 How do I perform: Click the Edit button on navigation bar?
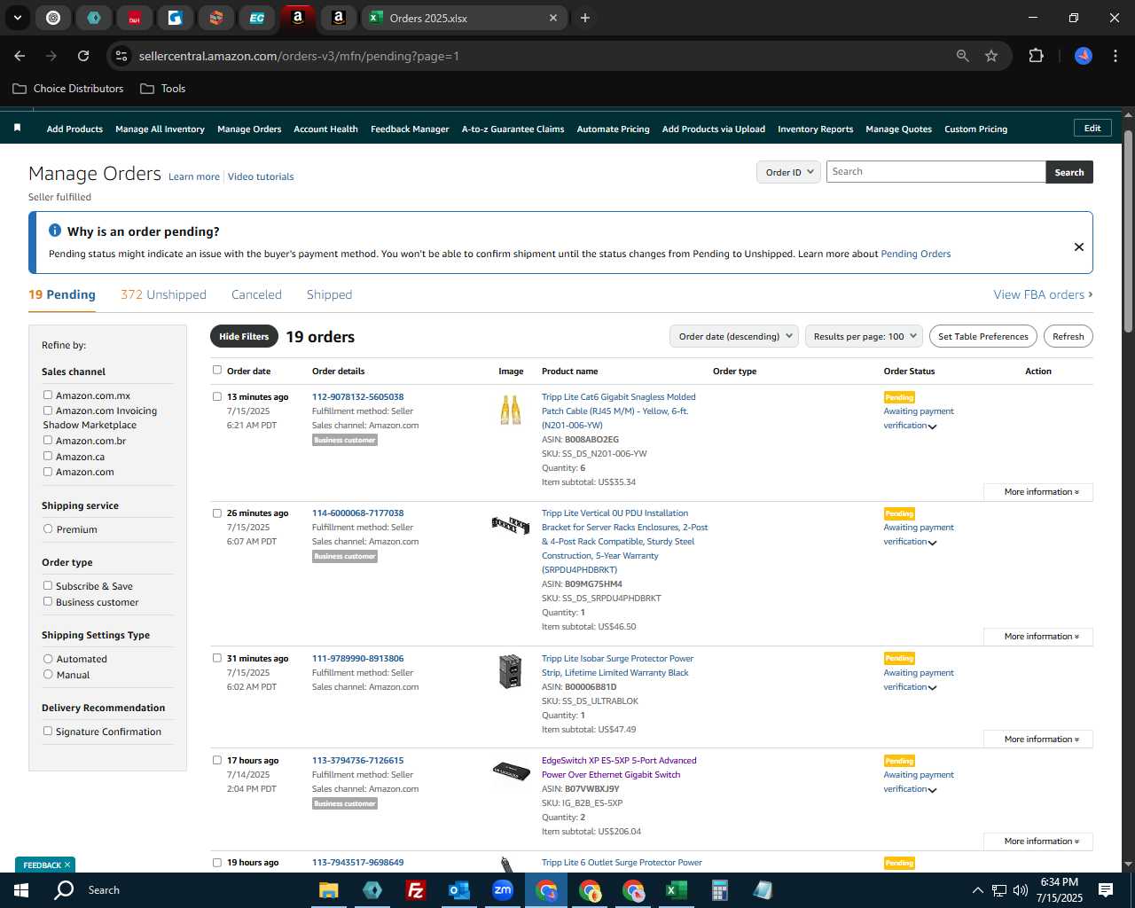click(x=1092, y=129)
